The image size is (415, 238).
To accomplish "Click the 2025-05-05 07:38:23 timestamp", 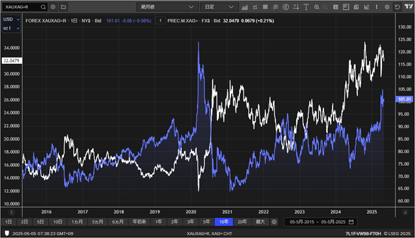I will coord(43,233).
